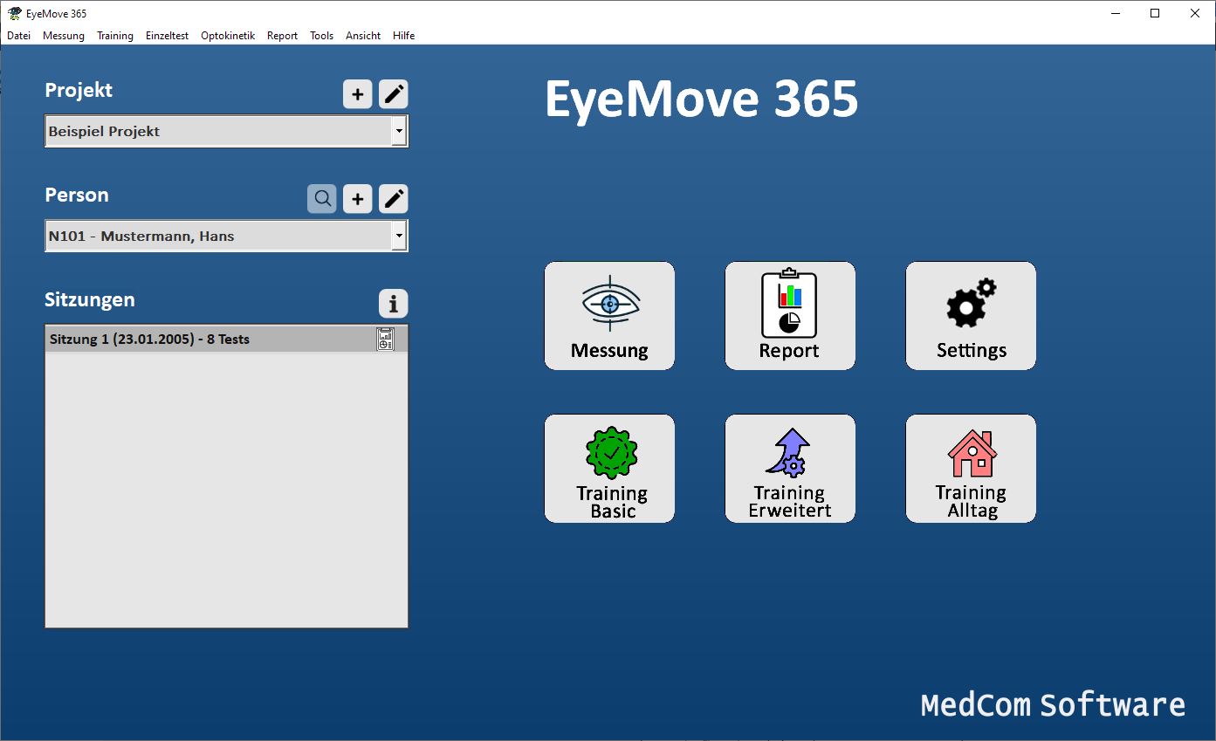Show Sitzungen info with the i icon

coord(394,304)
